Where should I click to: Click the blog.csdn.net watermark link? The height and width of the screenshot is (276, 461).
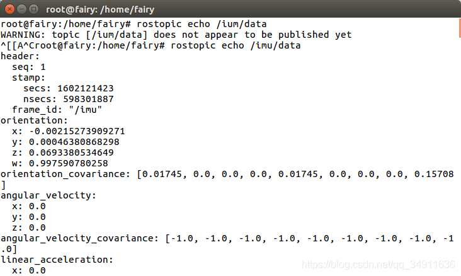click(378, 265)
